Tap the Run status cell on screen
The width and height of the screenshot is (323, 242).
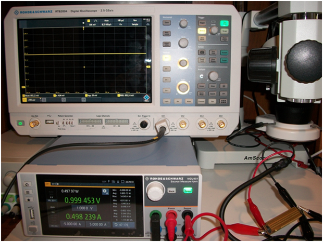click(x=135, y=21)
